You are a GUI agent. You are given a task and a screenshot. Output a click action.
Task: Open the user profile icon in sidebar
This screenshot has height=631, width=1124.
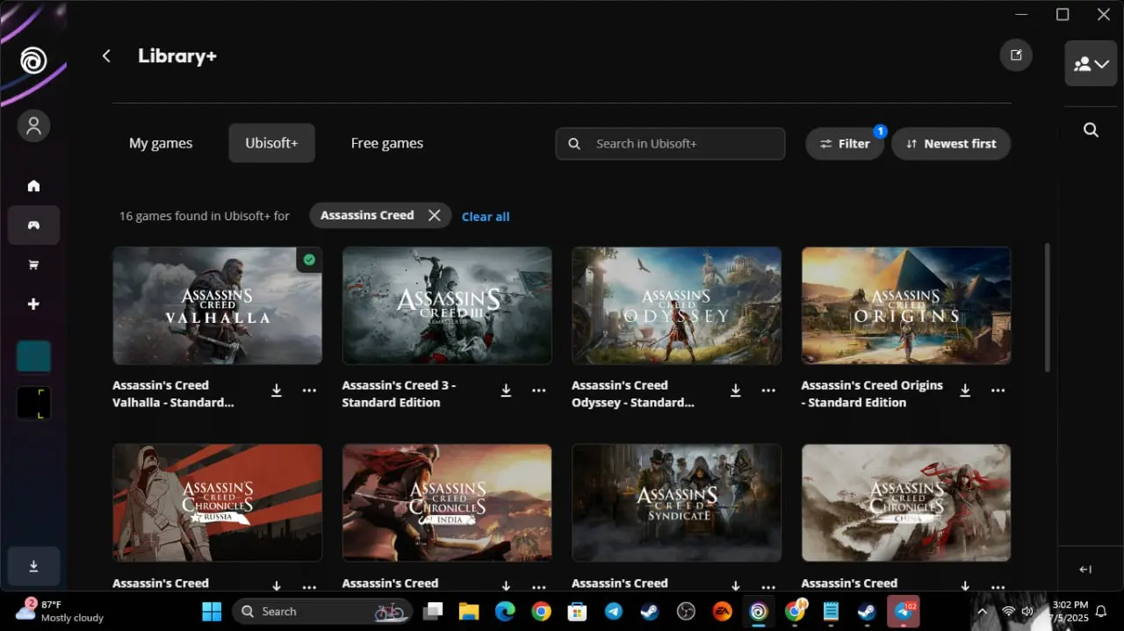(x=33, y=125)
